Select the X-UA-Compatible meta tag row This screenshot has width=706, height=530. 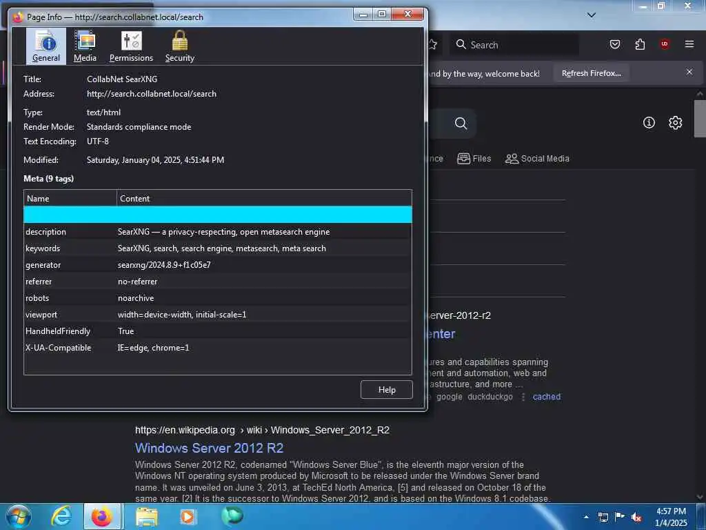pyautogui.click(x=217, y=348)
